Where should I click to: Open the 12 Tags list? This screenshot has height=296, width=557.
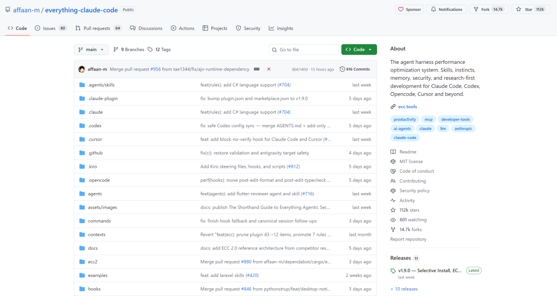point(159,49)
